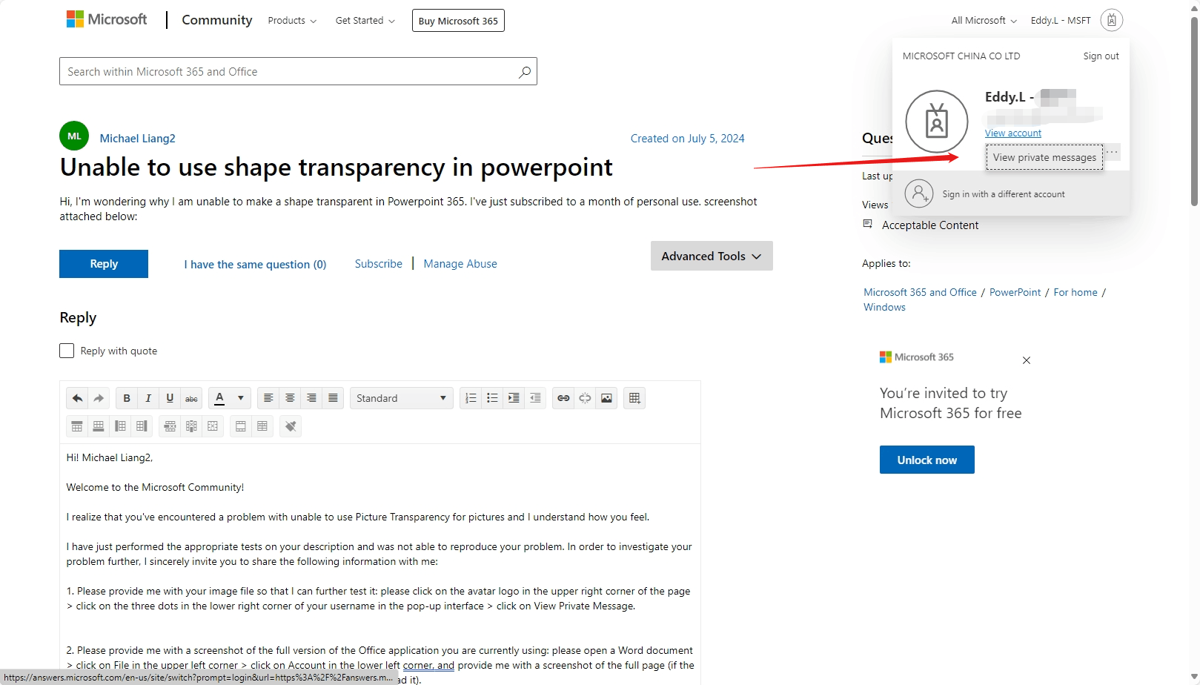This screenshot has width=1200, height=685.
Task: Click Unlock now in the ad
Action: [x=927, y=460]
